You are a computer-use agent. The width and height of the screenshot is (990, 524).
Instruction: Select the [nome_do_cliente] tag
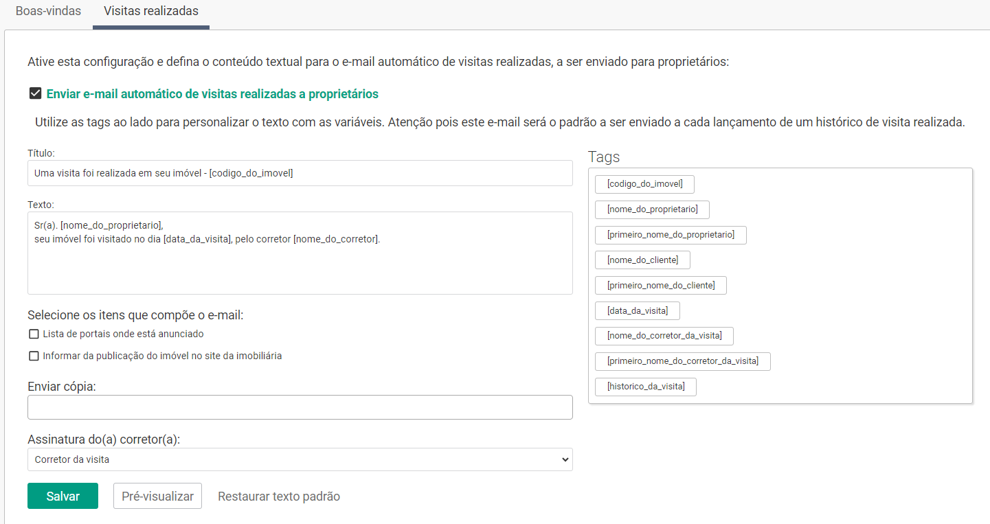click(x=642, y=260)
